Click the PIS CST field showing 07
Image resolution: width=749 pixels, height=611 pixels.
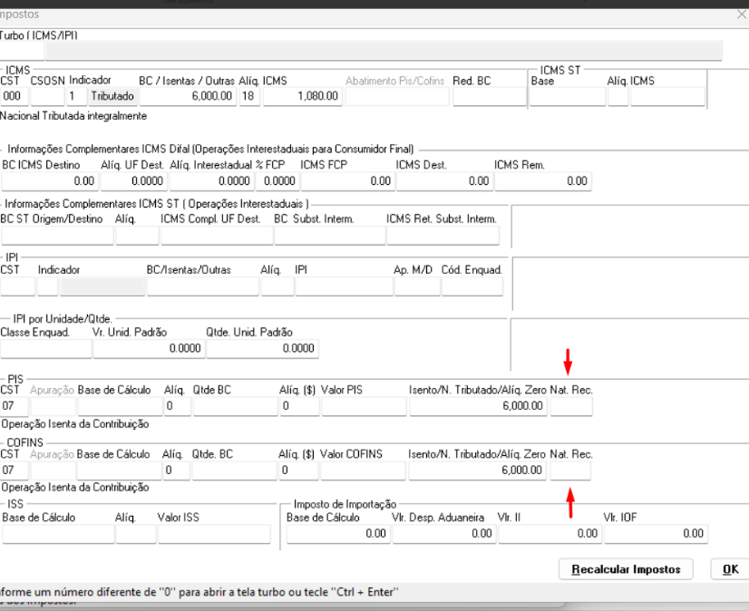pyautogui.click(x=15, y=406)
